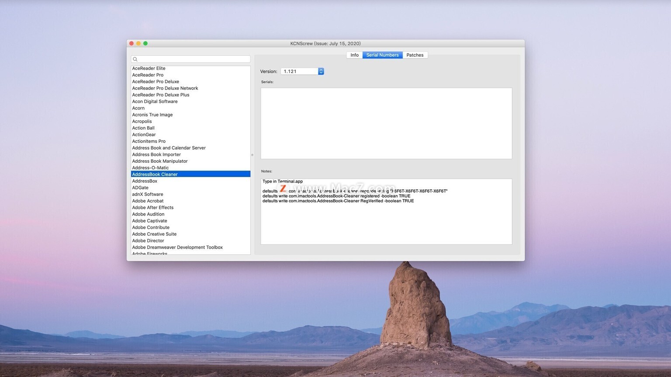
Task: Click the search magnifier icon
Action: pyautogui.click(x=135, y=59)
